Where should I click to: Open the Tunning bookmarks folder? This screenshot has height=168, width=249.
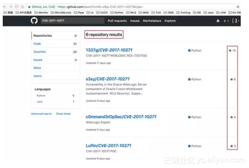pyautogui.click(x=183, y=12)
